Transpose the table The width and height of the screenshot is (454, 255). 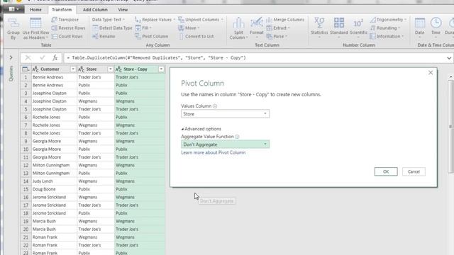point(65,20)
